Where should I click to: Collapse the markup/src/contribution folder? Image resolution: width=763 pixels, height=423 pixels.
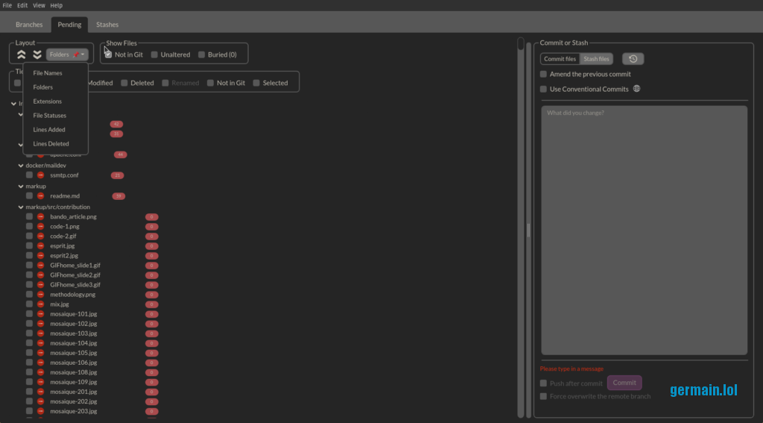21,207
